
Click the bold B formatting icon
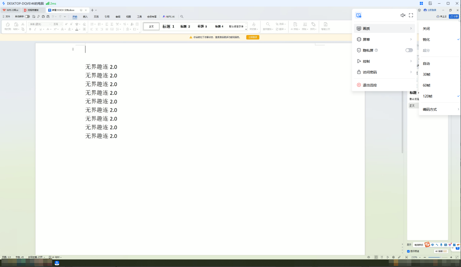coord(30,29)
